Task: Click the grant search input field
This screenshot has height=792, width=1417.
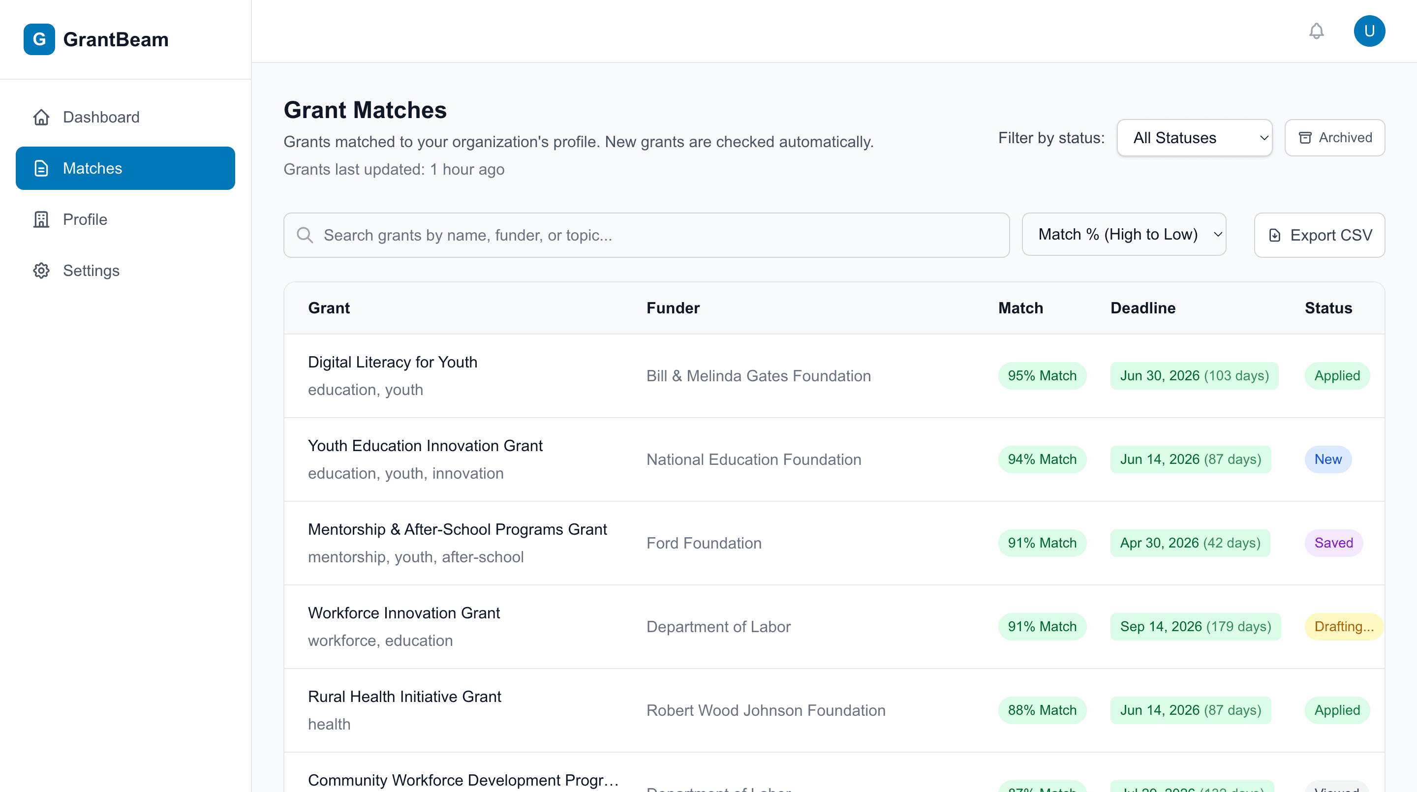Action: point(605,235)
